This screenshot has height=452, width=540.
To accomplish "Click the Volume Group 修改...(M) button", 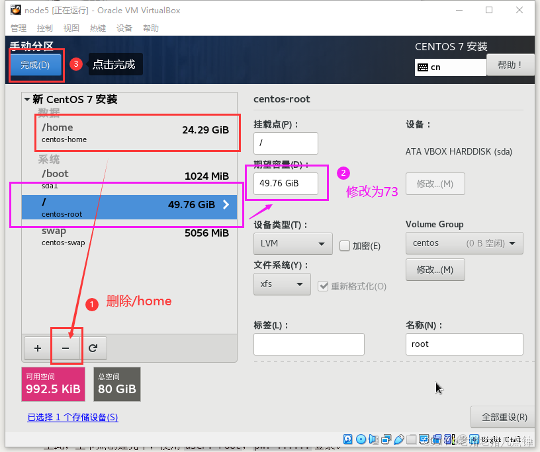I will point(435,270).
